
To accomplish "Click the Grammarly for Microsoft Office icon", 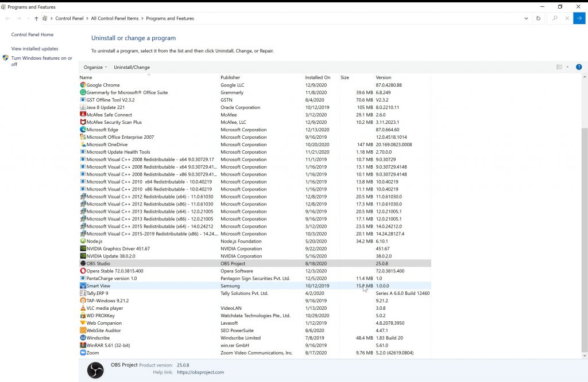I will [x=83, y=92].
